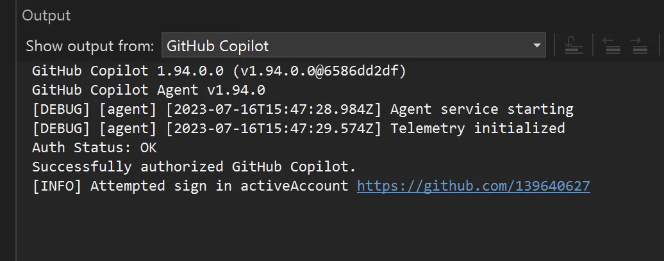This screenshot has width=664, height=261.
Task: Click the 'Successfully authorized GitHub Copilot.' line
Action: pyautogui.click(x=194, y=167)
